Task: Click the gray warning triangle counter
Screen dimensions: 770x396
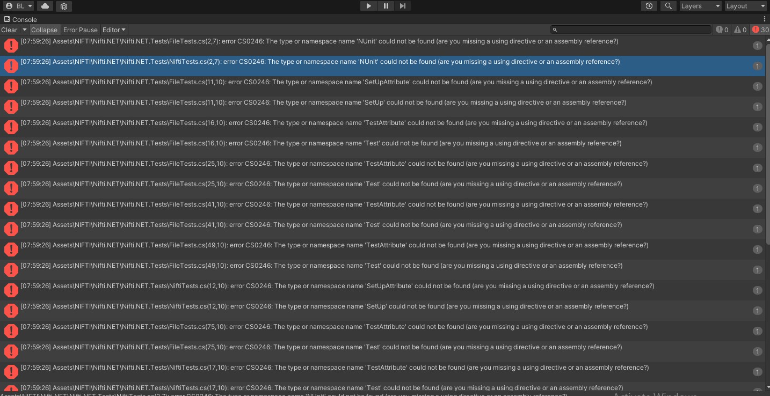Action: click(x=739, y=30)
